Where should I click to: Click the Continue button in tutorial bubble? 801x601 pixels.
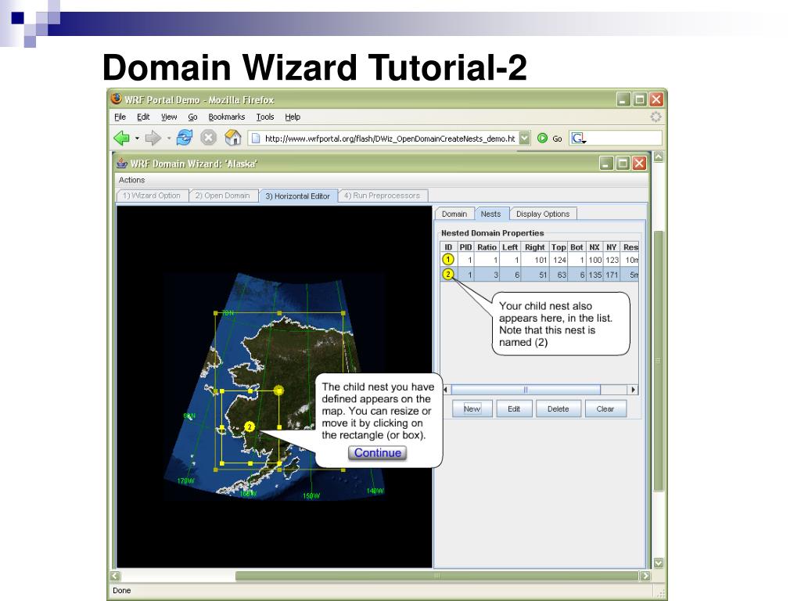click(x=378, y=453)
